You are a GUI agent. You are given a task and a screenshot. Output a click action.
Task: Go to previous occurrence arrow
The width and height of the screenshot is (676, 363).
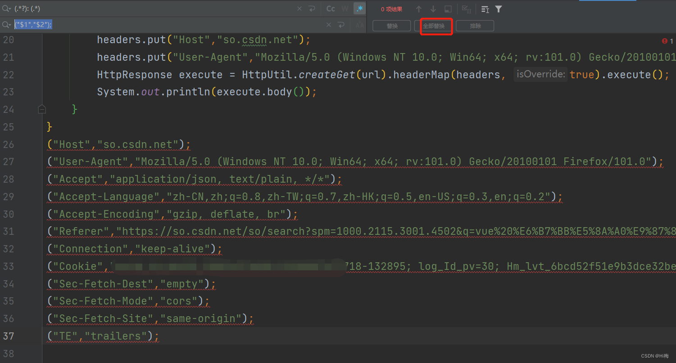(419, 9)
